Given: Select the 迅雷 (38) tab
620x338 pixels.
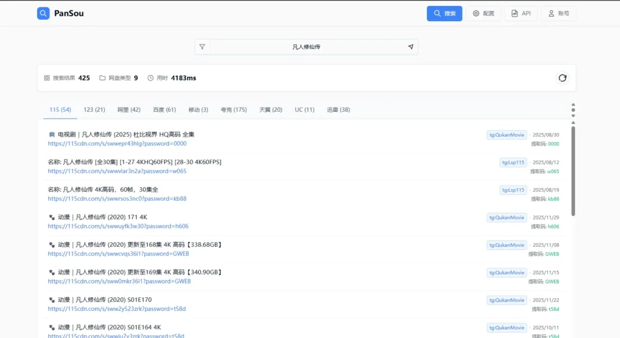Looking at the screenshot, I should click(x=338, y=109).
